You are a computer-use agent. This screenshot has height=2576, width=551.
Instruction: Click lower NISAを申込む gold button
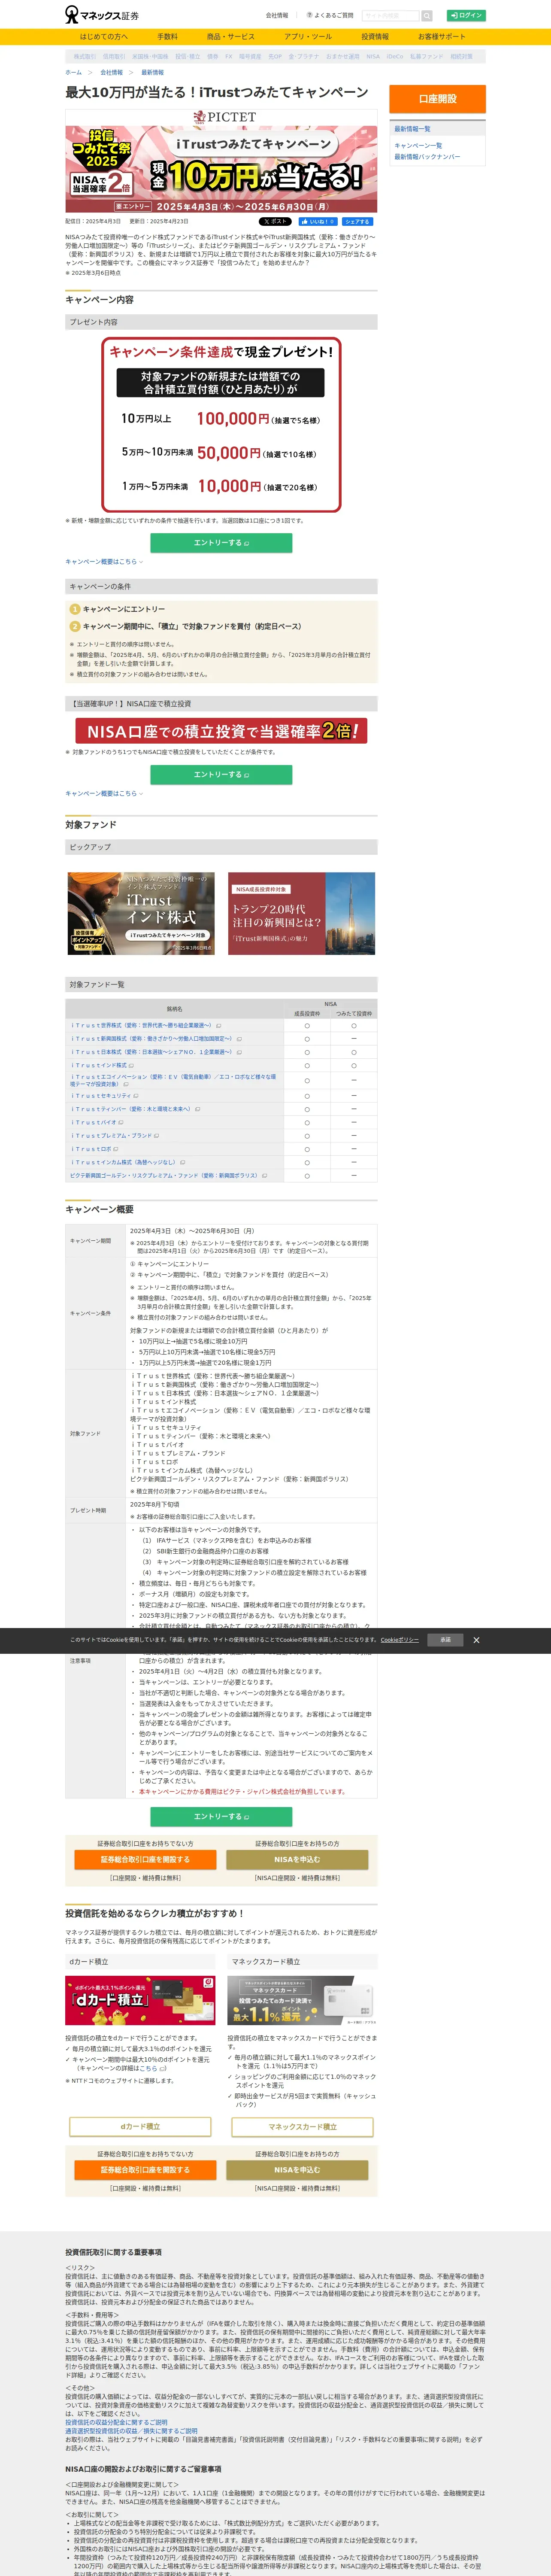click(297, 2170)
